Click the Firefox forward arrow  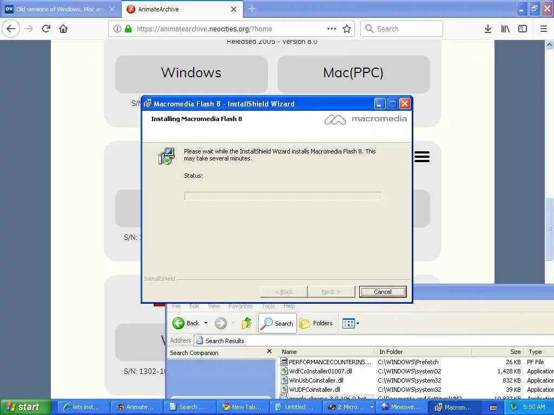(29, 29)
